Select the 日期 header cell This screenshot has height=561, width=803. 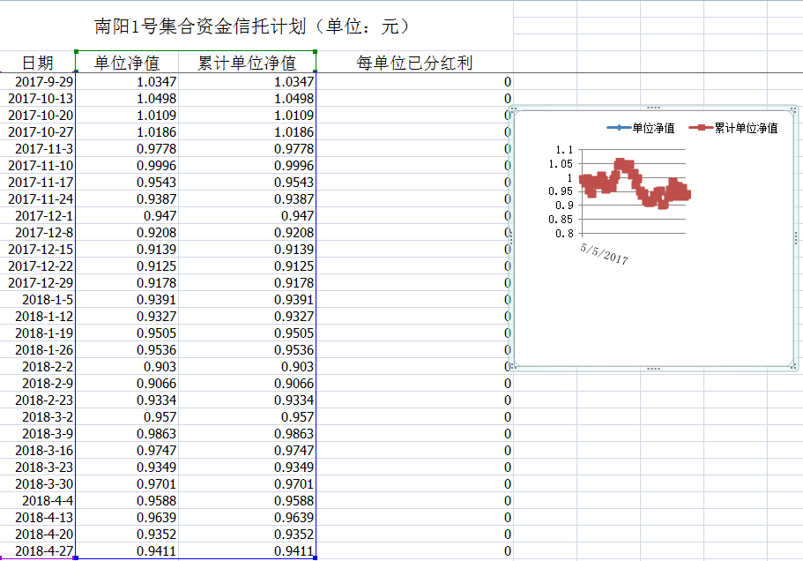tap(37, 63)
